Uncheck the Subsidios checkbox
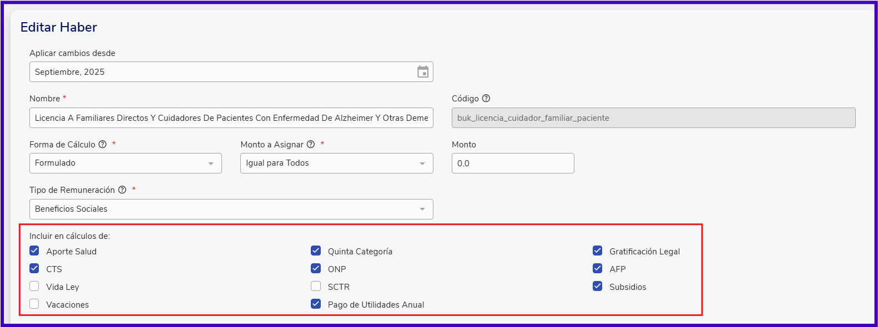The image size is (878, 327). pyautogui.click(x=597, y=286)
